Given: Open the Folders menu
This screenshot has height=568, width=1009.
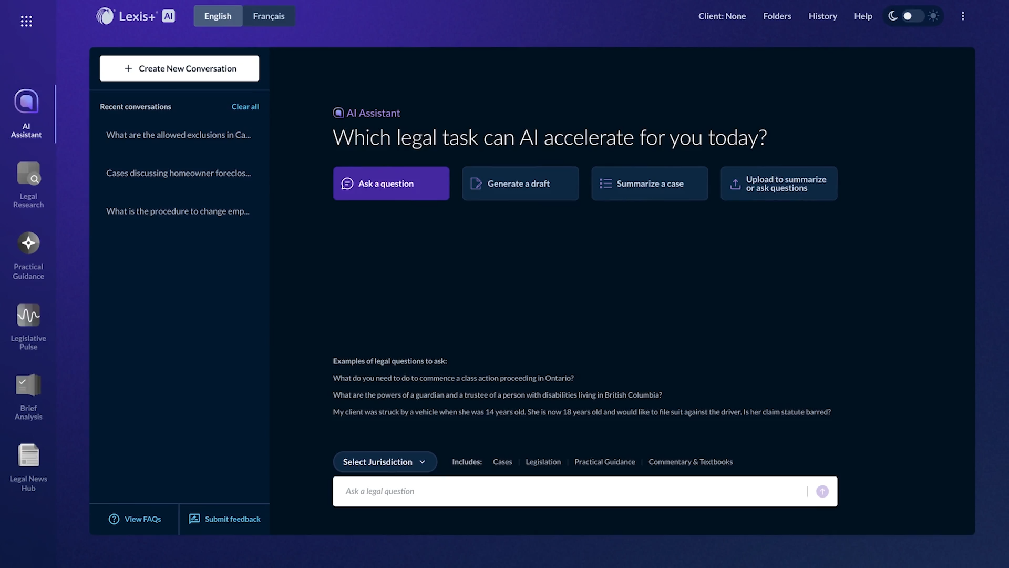Looking at the screenshot, I should (777, 16).
